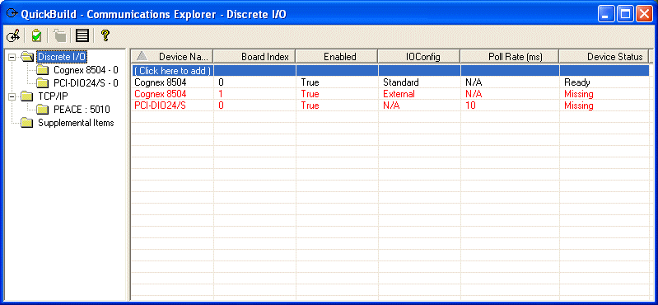The height and width of the screenshot is (305, 658).
Task: Click the Ready device status cell
Action: 577,82
